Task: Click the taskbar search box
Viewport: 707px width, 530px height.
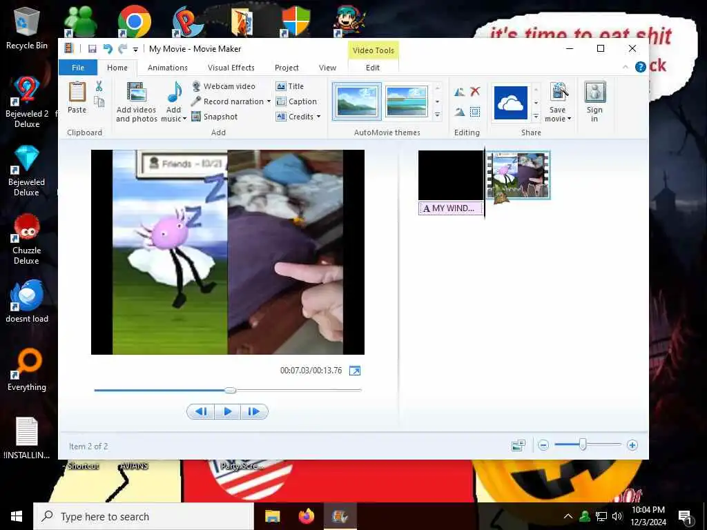Action: [144, 516]
